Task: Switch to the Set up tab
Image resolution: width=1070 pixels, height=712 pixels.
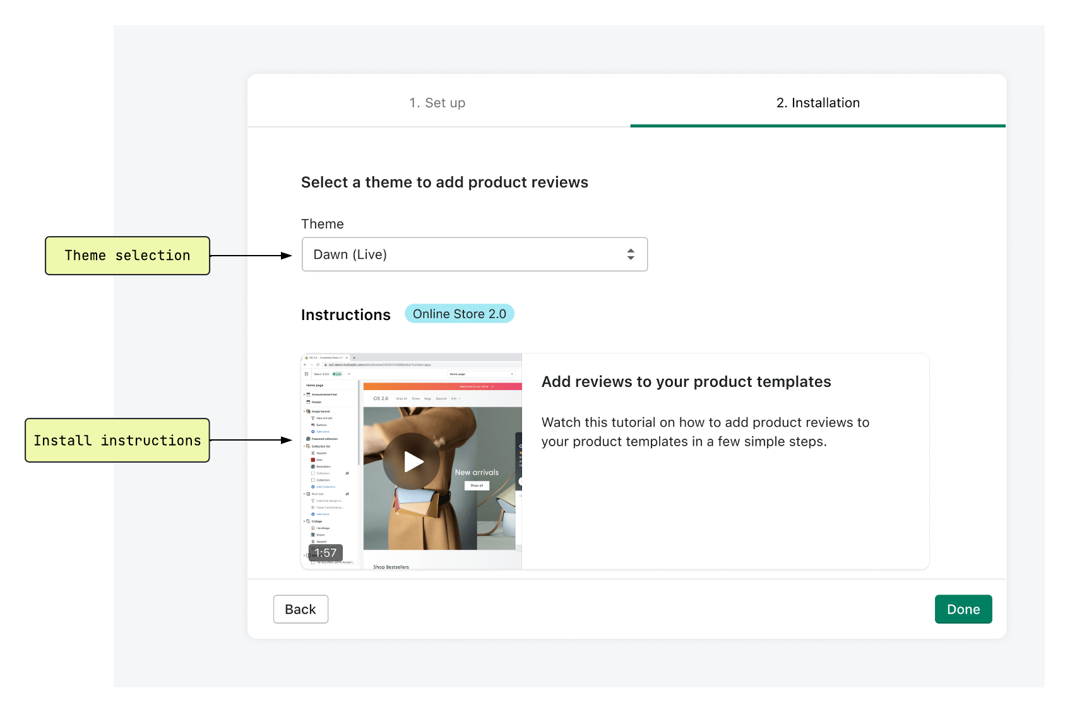Action: point(437,103)
